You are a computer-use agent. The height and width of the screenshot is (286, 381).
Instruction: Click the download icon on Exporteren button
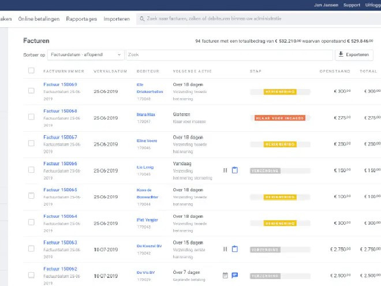pos(341,54)
